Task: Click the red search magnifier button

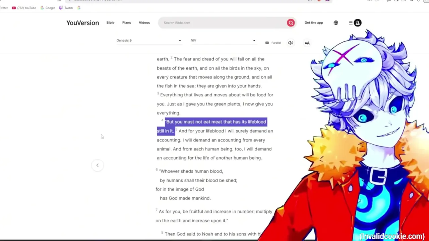Action: point(291,23)
